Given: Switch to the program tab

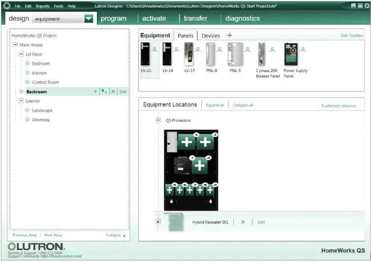Looking at the screenshot, I should pos(114,19).
